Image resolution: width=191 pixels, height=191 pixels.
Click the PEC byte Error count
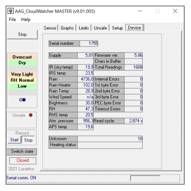coord(133,103)
